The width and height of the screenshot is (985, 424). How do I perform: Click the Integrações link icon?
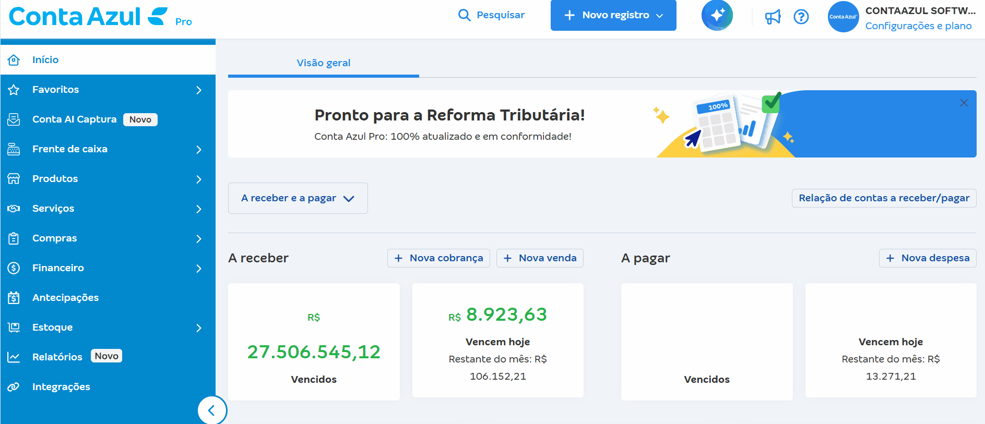click(x=14, y=387)
